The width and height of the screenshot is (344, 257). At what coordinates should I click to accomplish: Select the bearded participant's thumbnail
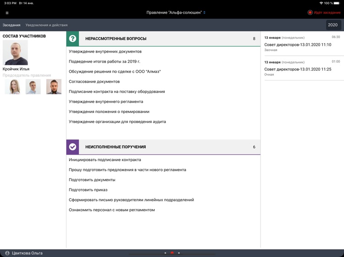coord(54,86)
